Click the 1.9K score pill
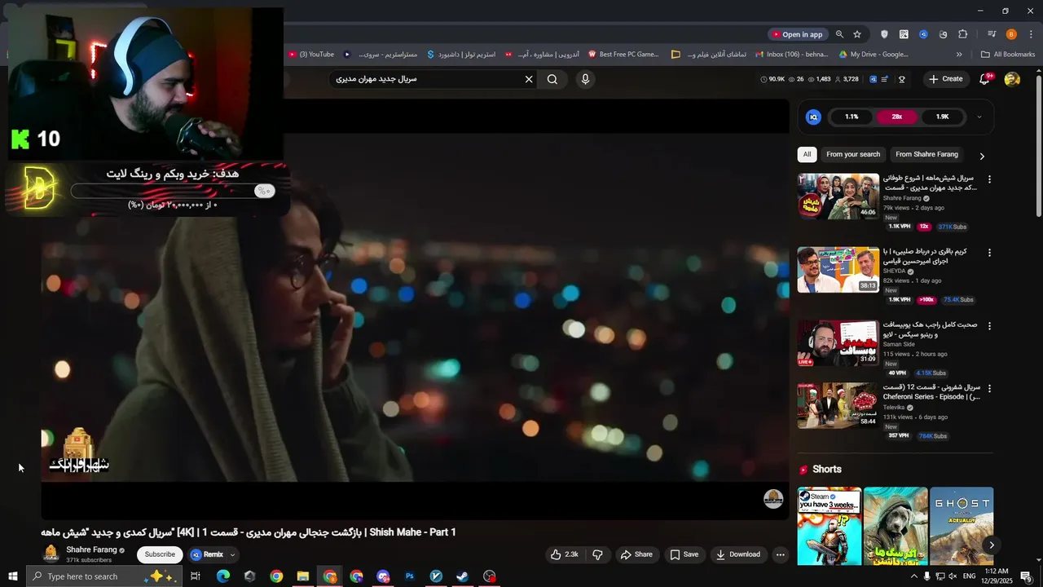1043x587 pixels. point(942,117)
